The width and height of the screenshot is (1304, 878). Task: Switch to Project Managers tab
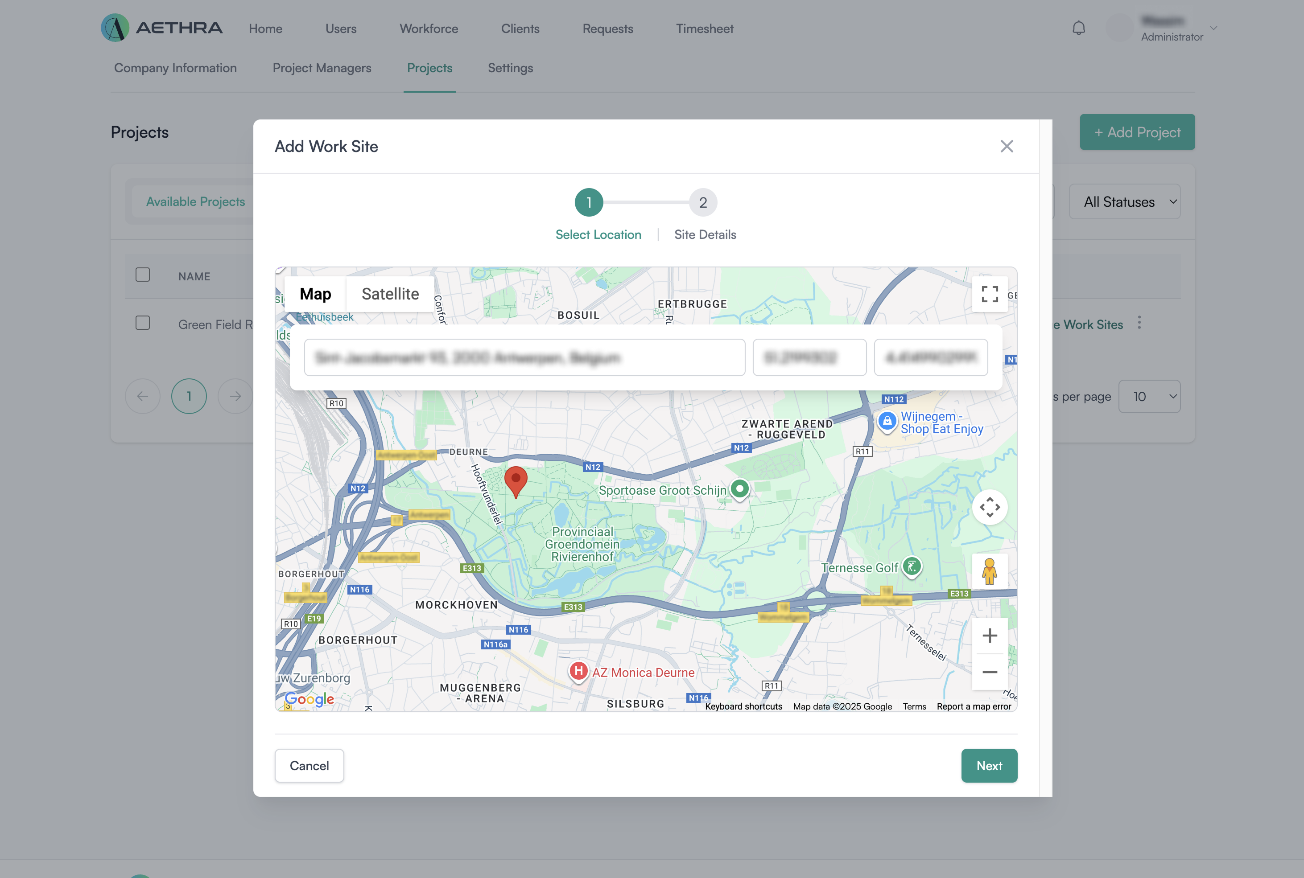[322, 68]
